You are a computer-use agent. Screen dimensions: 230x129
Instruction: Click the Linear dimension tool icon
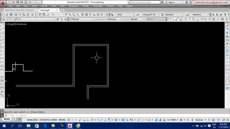pos(169,19)
